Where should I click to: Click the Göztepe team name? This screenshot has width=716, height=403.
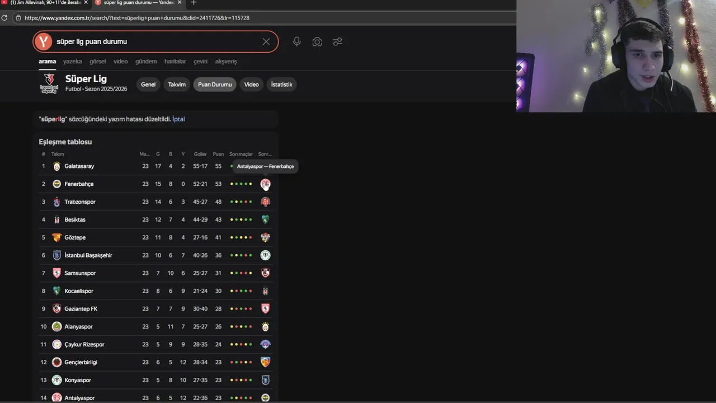tap(75, 237)
